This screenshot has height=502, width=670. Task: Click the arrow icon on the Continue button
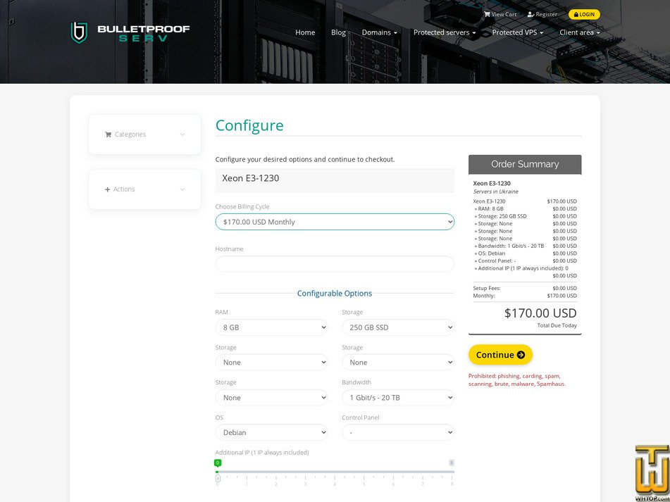[x=521, y=355]
